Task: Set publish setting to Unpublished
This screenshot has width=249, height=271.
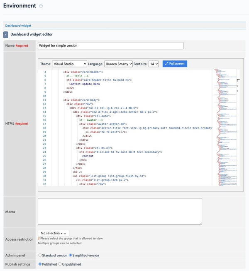Action: pyautogui.click(x=60, y=264)
